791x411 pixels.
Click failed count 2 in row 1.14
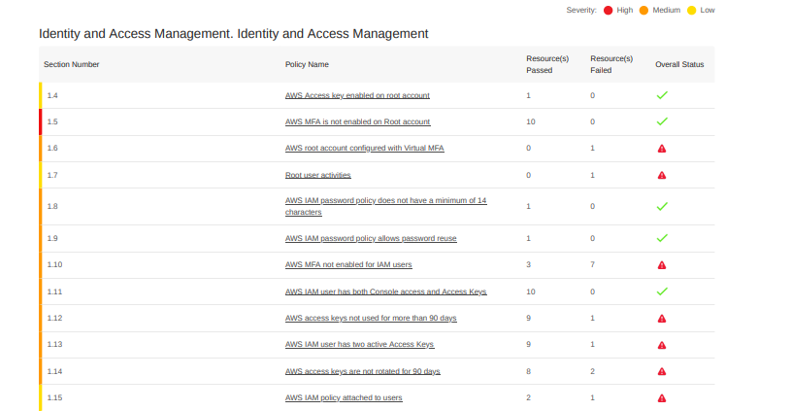[x=592, y=371]
